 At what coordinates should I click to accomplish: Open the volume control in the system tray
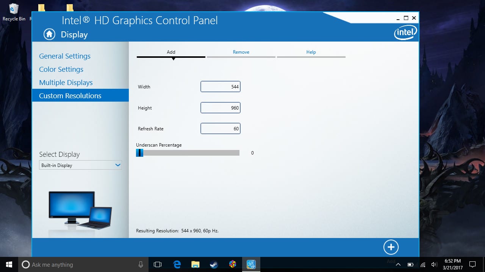(434, 264)
